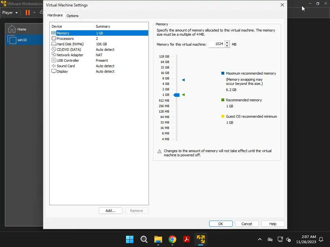
Task: Click the muted volume tray icon
Action: click(x=288, y=239)
